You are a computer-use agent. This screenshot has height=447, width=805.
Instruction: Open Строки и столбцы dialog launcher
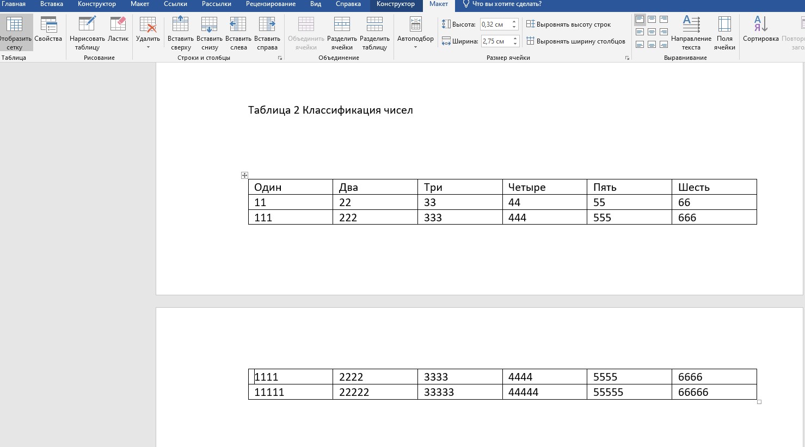(x=280, y=58)
